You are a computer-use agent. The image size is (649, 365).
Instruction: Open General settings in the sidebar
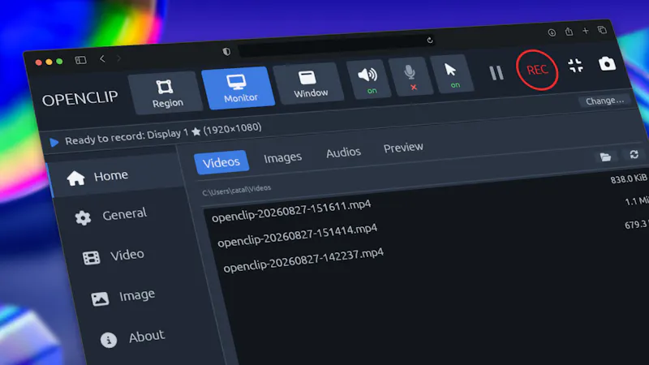[124, 214]
